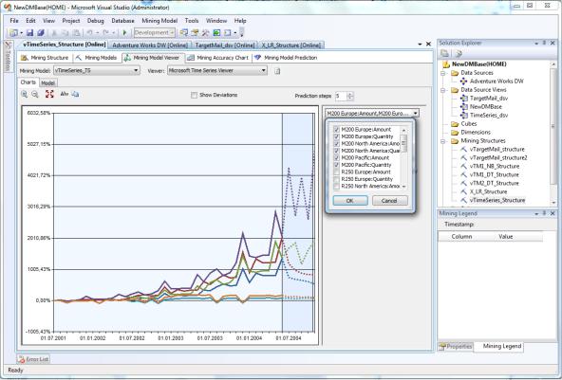The image size is (562, 380).
Task: Switch to Mining Accuracy Chart tab
Action: click(x=217, y=58)
